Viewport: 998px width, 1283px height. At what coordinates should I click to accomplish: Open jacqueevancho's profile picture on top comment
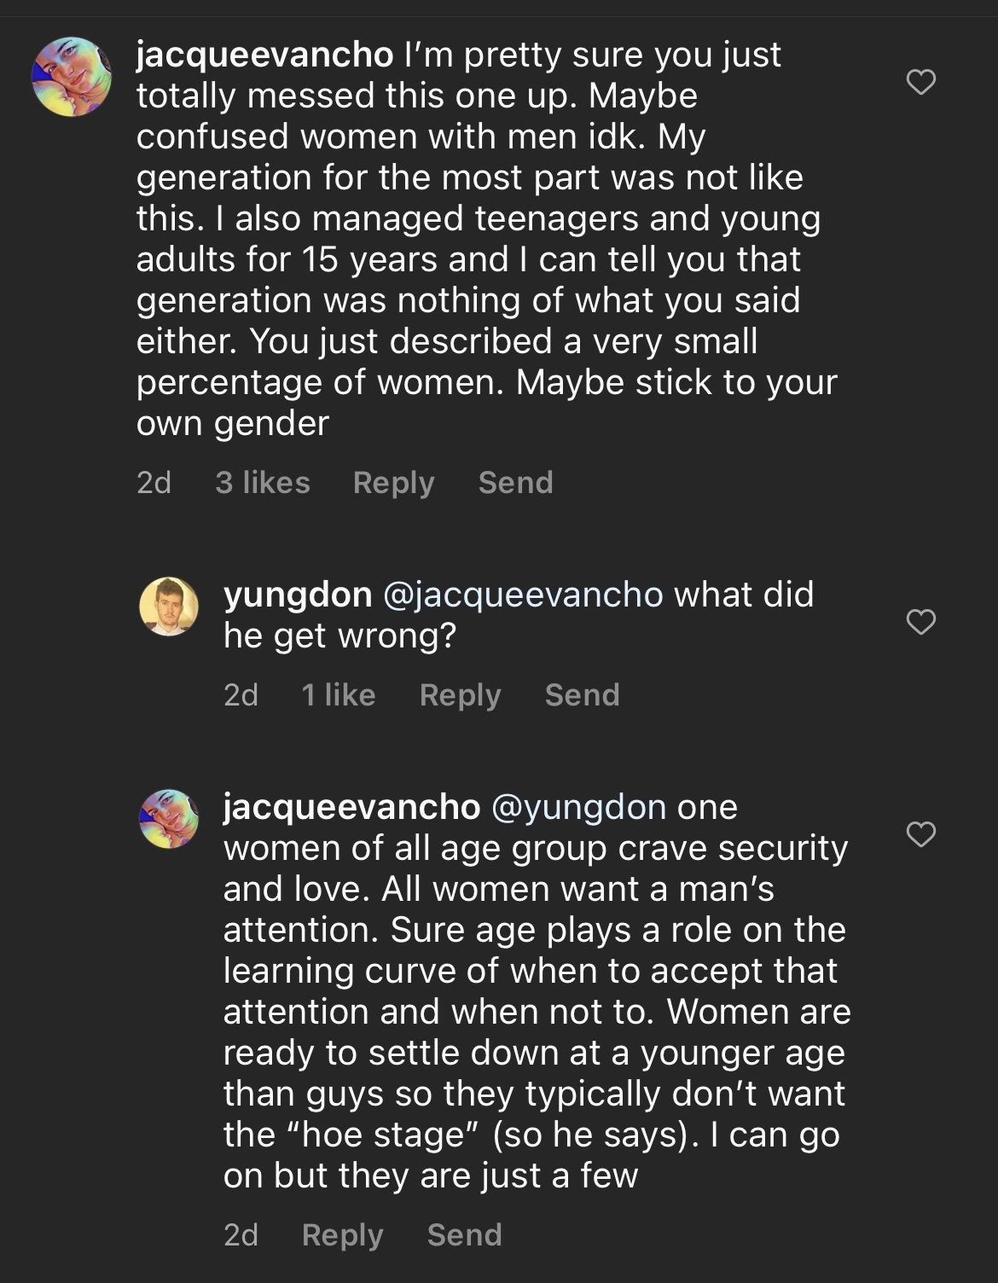[72, 77]
